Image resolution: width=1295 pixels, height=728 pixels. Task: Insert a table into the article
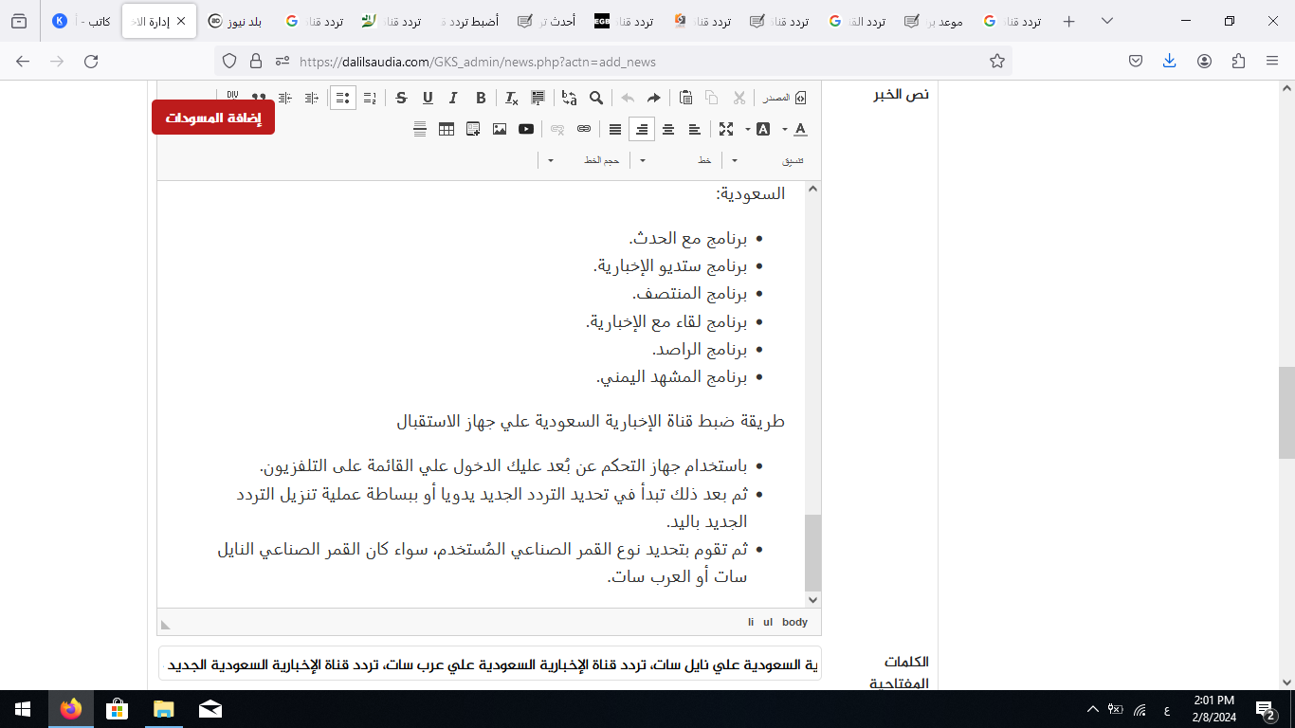(x=447, y=129)
